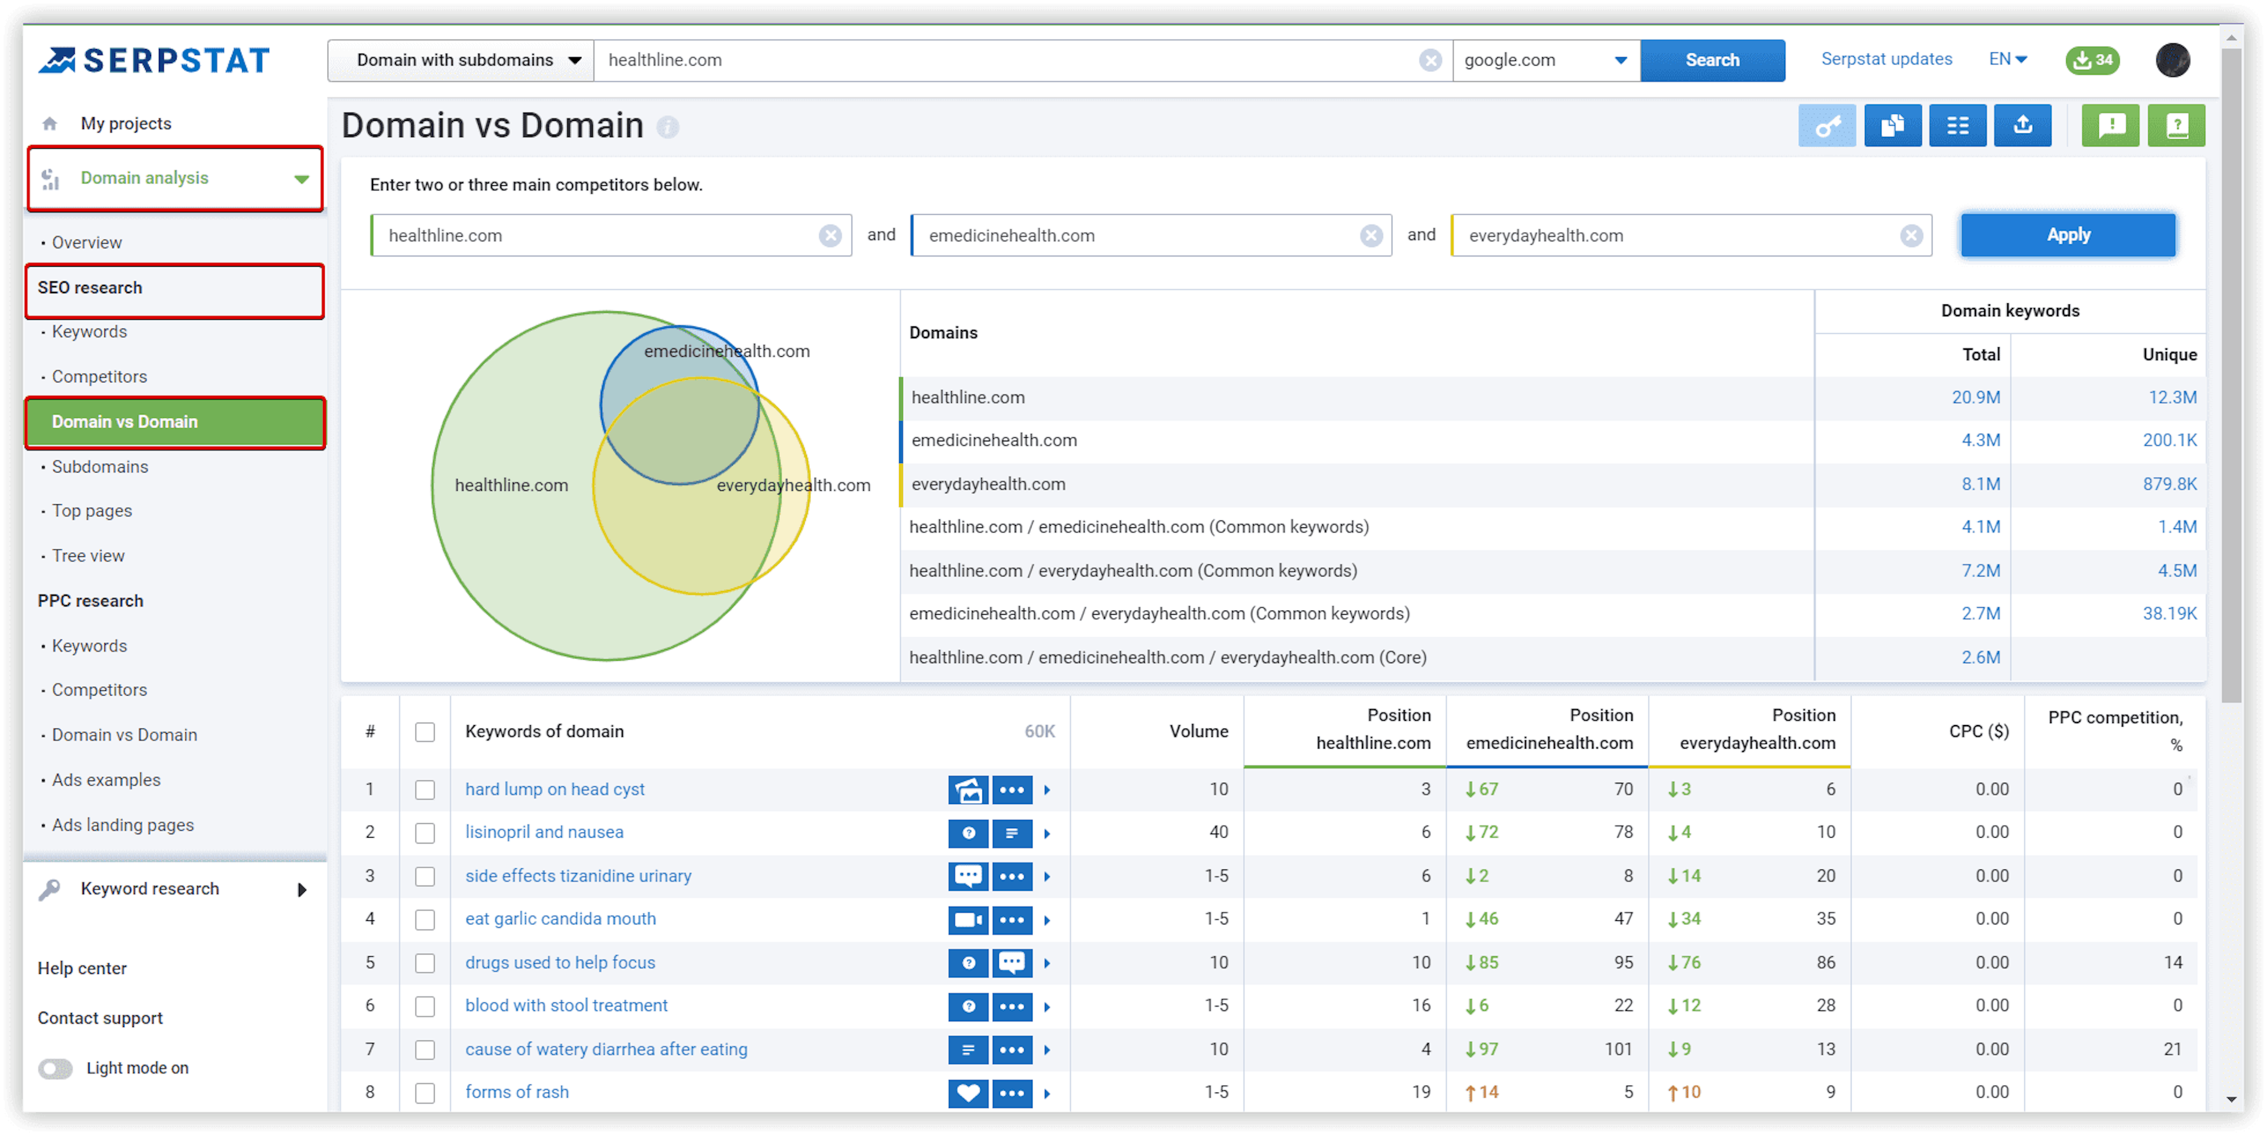Check the box for hard lump on head cyst
Image resolution: width=2267 pixels, height=1135 pixels.
pyautogui.click(x=425, y=789)
